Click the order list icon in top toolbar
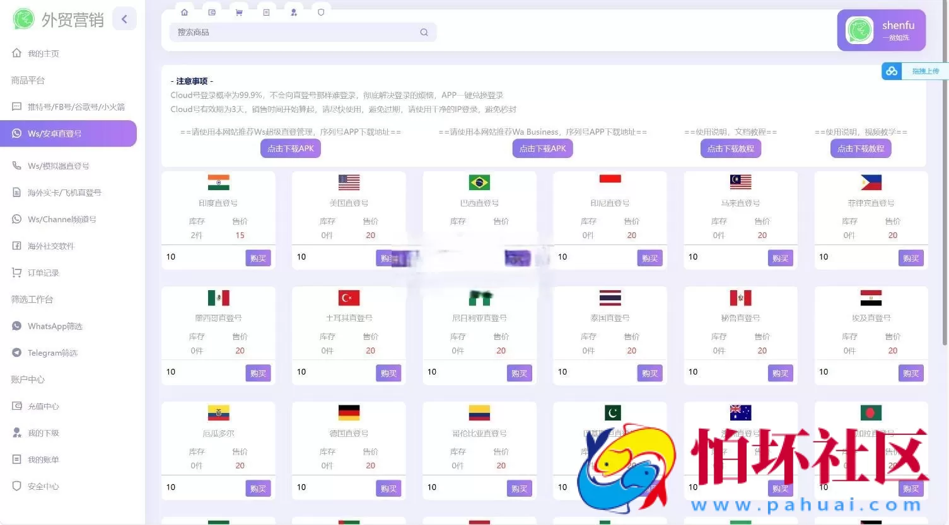This screenshot has height=525, width=949. pos(266,11)
